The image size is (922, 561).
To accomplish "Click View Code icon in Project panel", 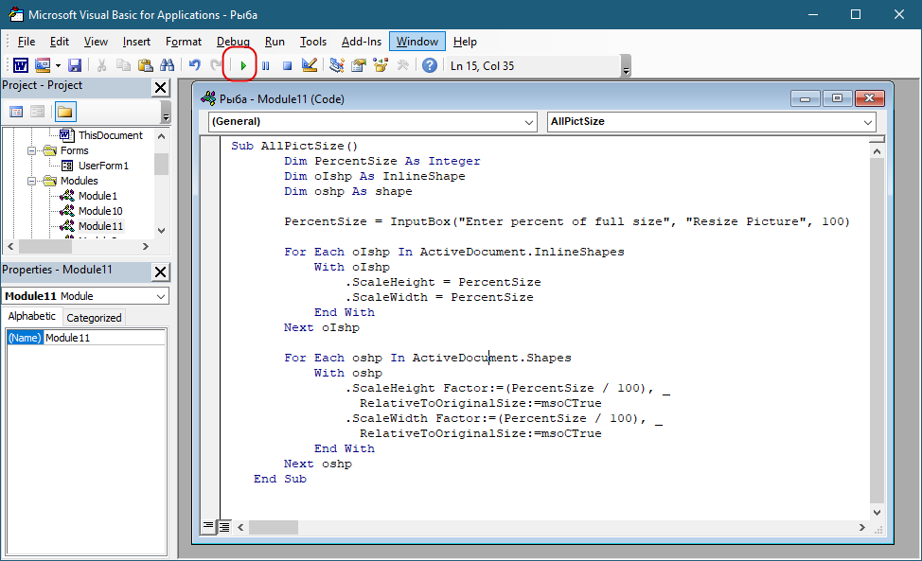I will pos(16,112).
